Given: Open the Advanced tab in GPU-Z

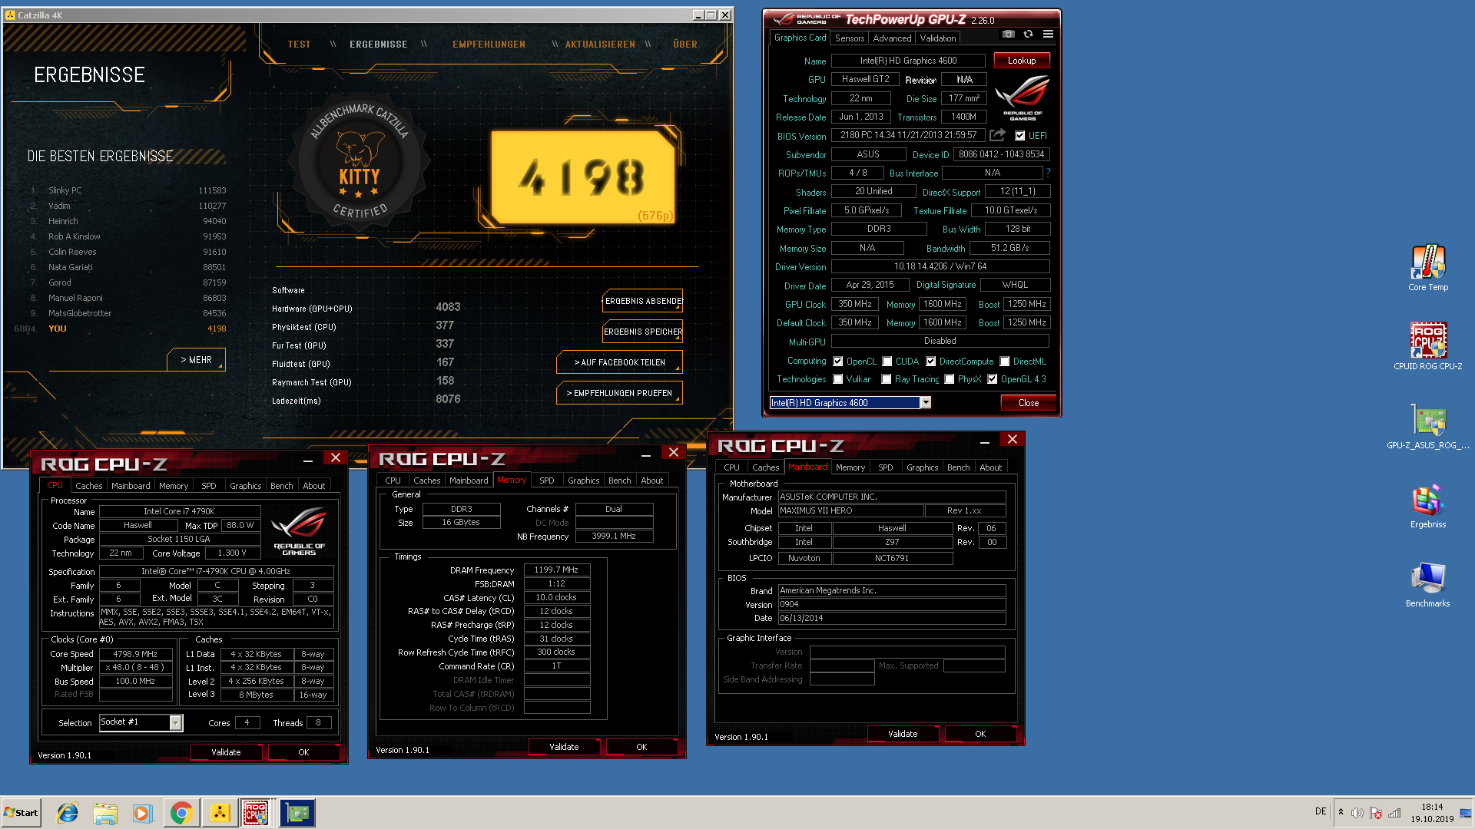Looking at the screenshot, I should pyautogui.click(x=892, y=38).
